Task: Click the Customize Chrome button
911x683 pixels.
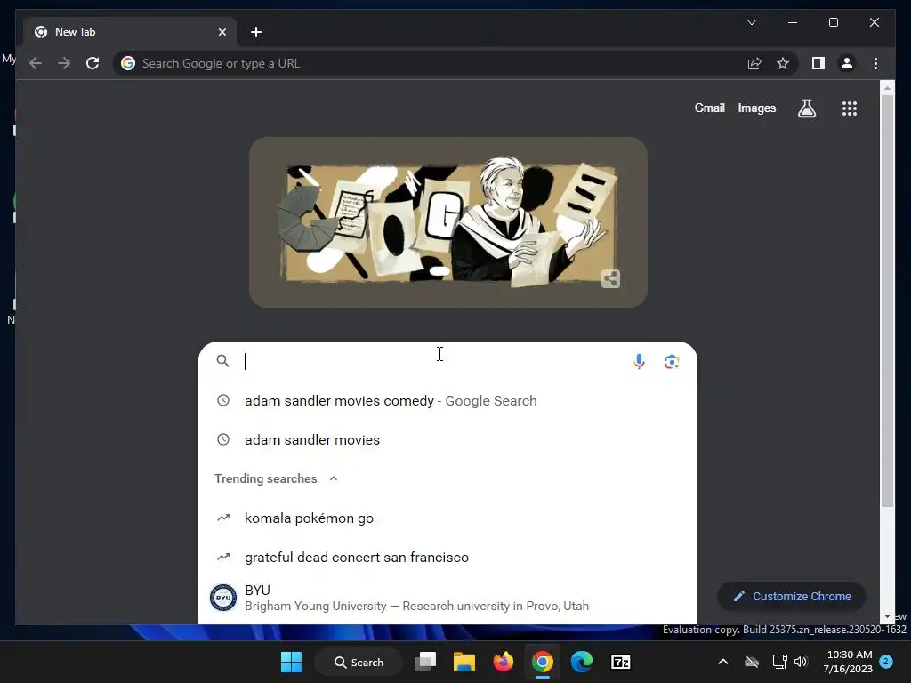Action: click(x=793, y=597)
